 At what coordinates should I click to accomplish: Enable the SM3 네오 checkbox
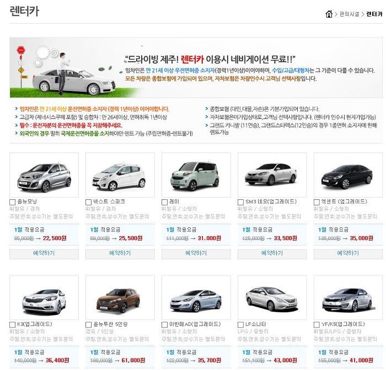coord(240,202)
